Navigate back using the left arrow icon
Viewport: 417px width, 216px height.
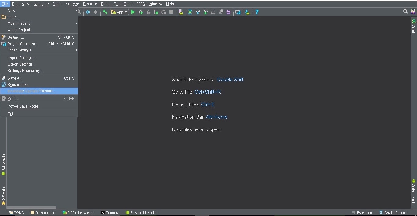(88, 12)
